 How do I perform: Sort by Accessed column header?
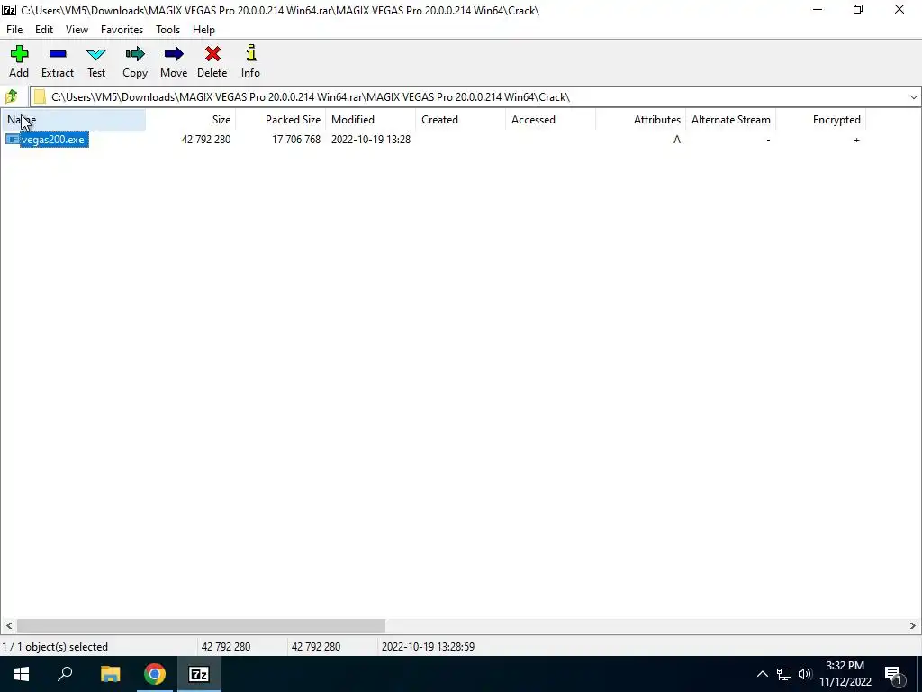[550, 120]
